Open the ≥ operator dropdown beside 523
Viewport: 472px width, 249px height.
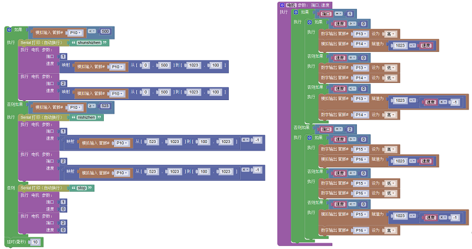pos(91,107)
